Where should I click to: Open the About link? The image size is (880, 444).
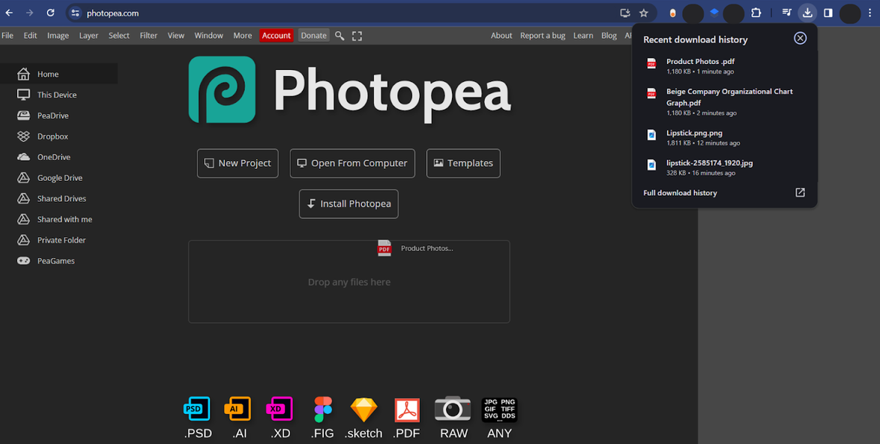click(x=501, y=35)
